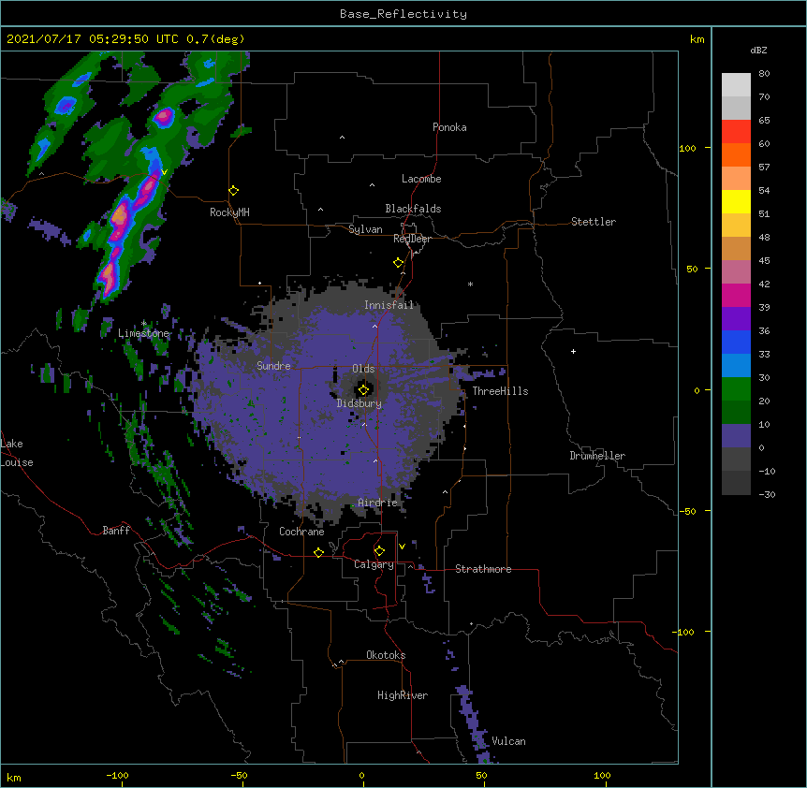
Task: Click the RockyMH label
Action: (x=229, y=212)
